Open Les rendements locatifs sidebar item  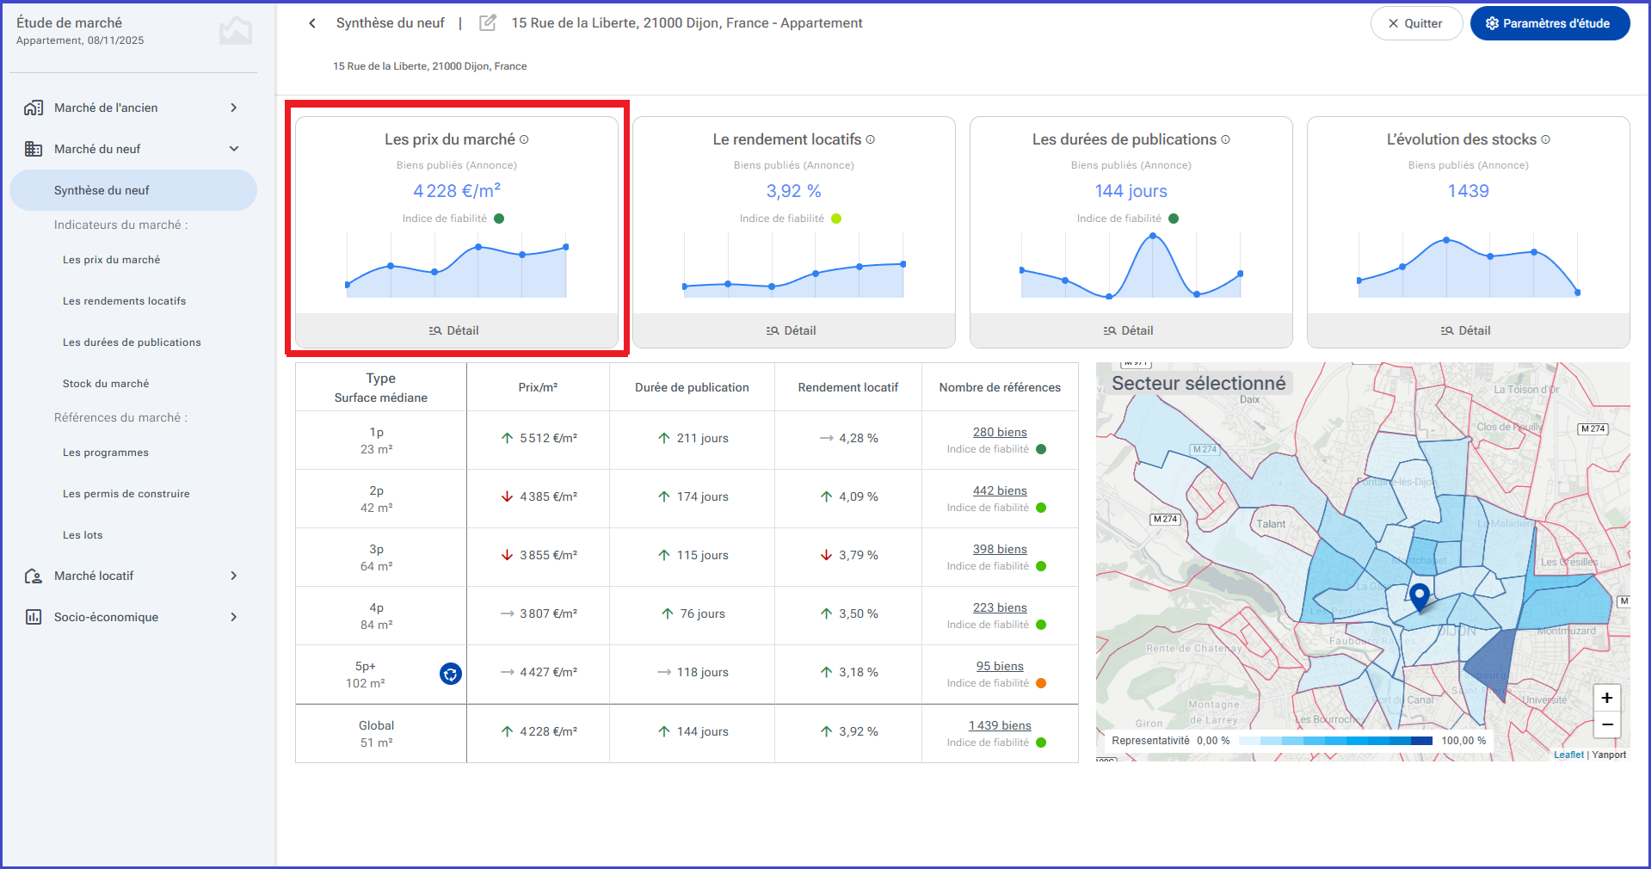[x=124, y=301]
